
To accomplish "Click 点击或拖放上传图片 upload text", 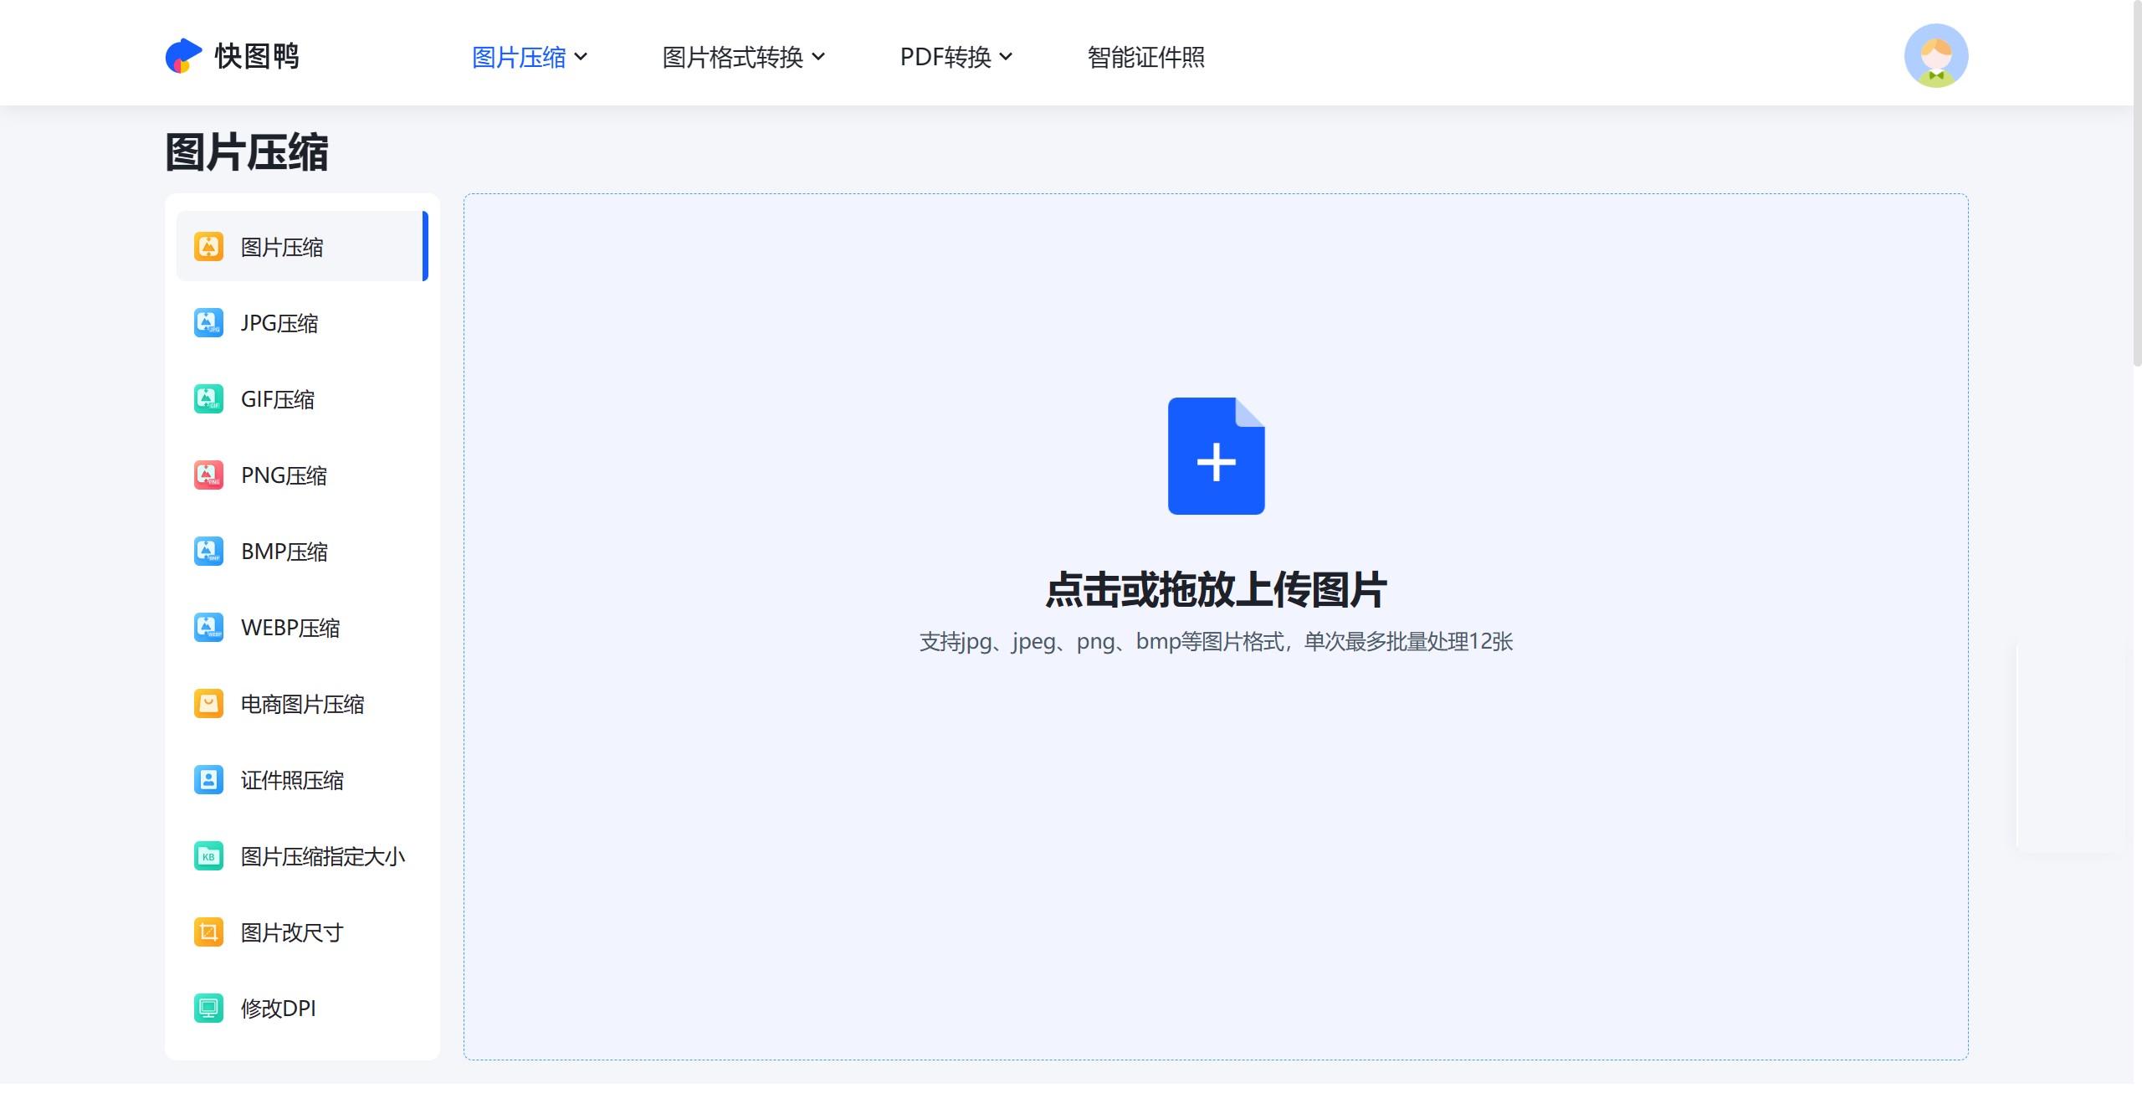I will coord(1216,589).
